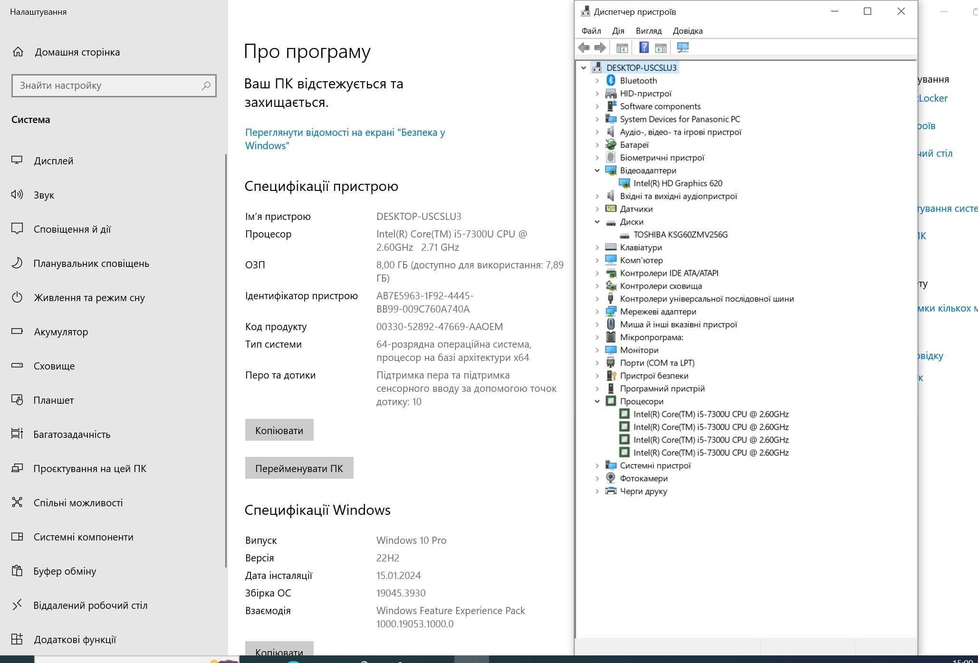Select Intel(R) HD Graphics 620 device

coord(678,183)
